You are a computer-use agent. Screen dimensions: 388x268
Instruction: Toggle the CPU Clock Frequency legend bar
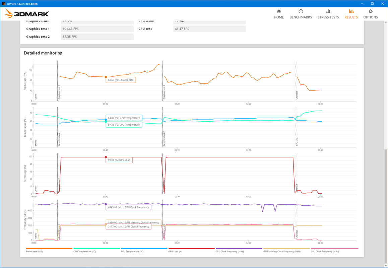coord(239,249)
